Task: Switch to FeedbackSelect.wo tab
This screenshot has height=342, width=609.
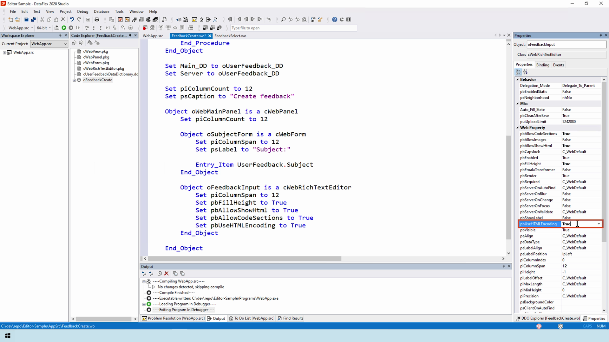Action: [230, 36]
